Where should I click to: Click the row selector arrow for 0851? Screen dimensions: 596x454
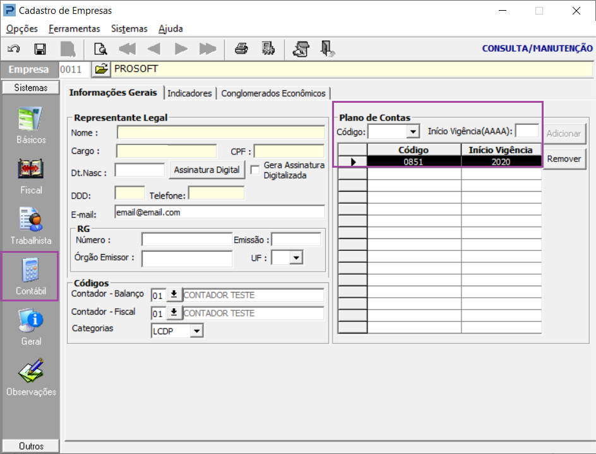pyautogui.click(x=352, y=161)
